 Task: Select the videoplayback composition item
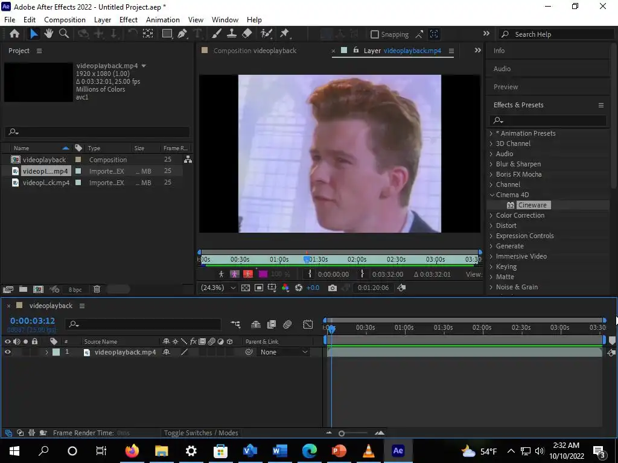[44, 159]
